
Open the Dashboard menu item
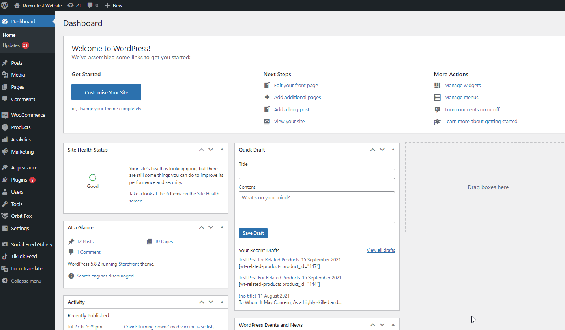coord(28,21)
